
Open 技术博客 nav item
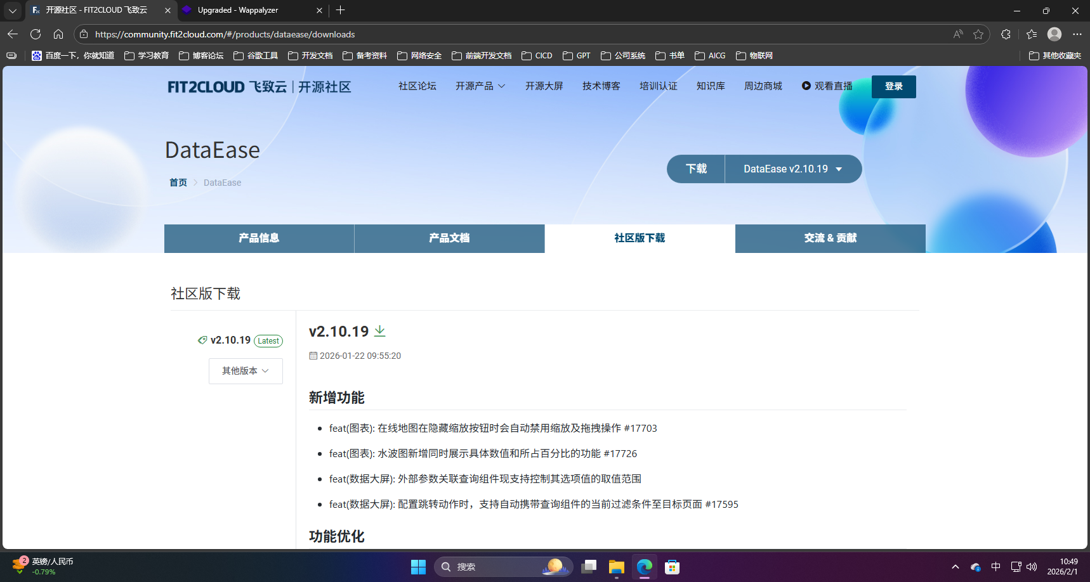601,86
